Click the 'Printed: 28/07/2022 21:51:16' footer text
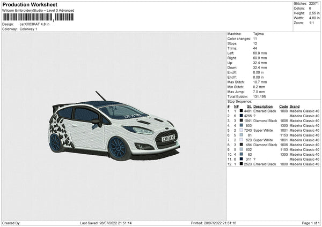 coord(214,223)
